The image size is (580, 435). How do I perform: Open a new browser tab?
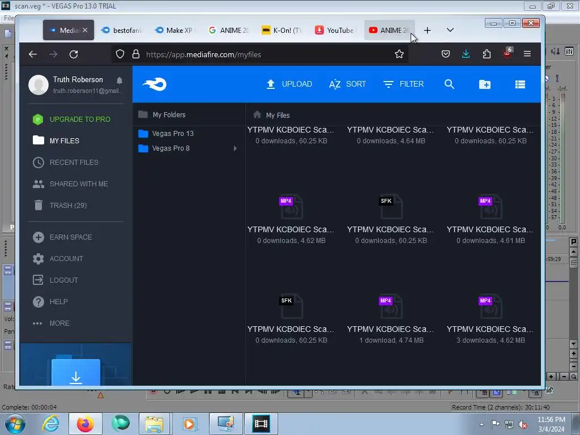click(427, 31)
